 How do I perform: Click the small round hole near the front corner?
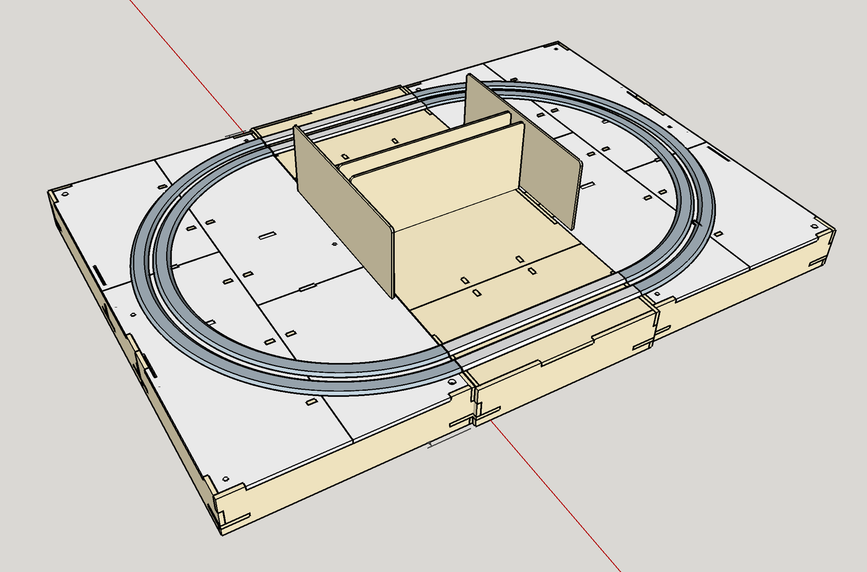point(226,478)
